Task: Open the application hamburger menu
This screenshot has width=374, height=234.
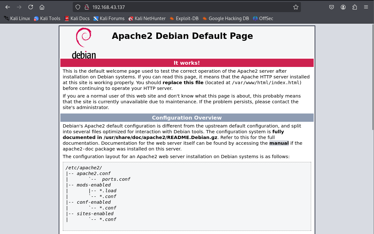Action: [366, 7]
